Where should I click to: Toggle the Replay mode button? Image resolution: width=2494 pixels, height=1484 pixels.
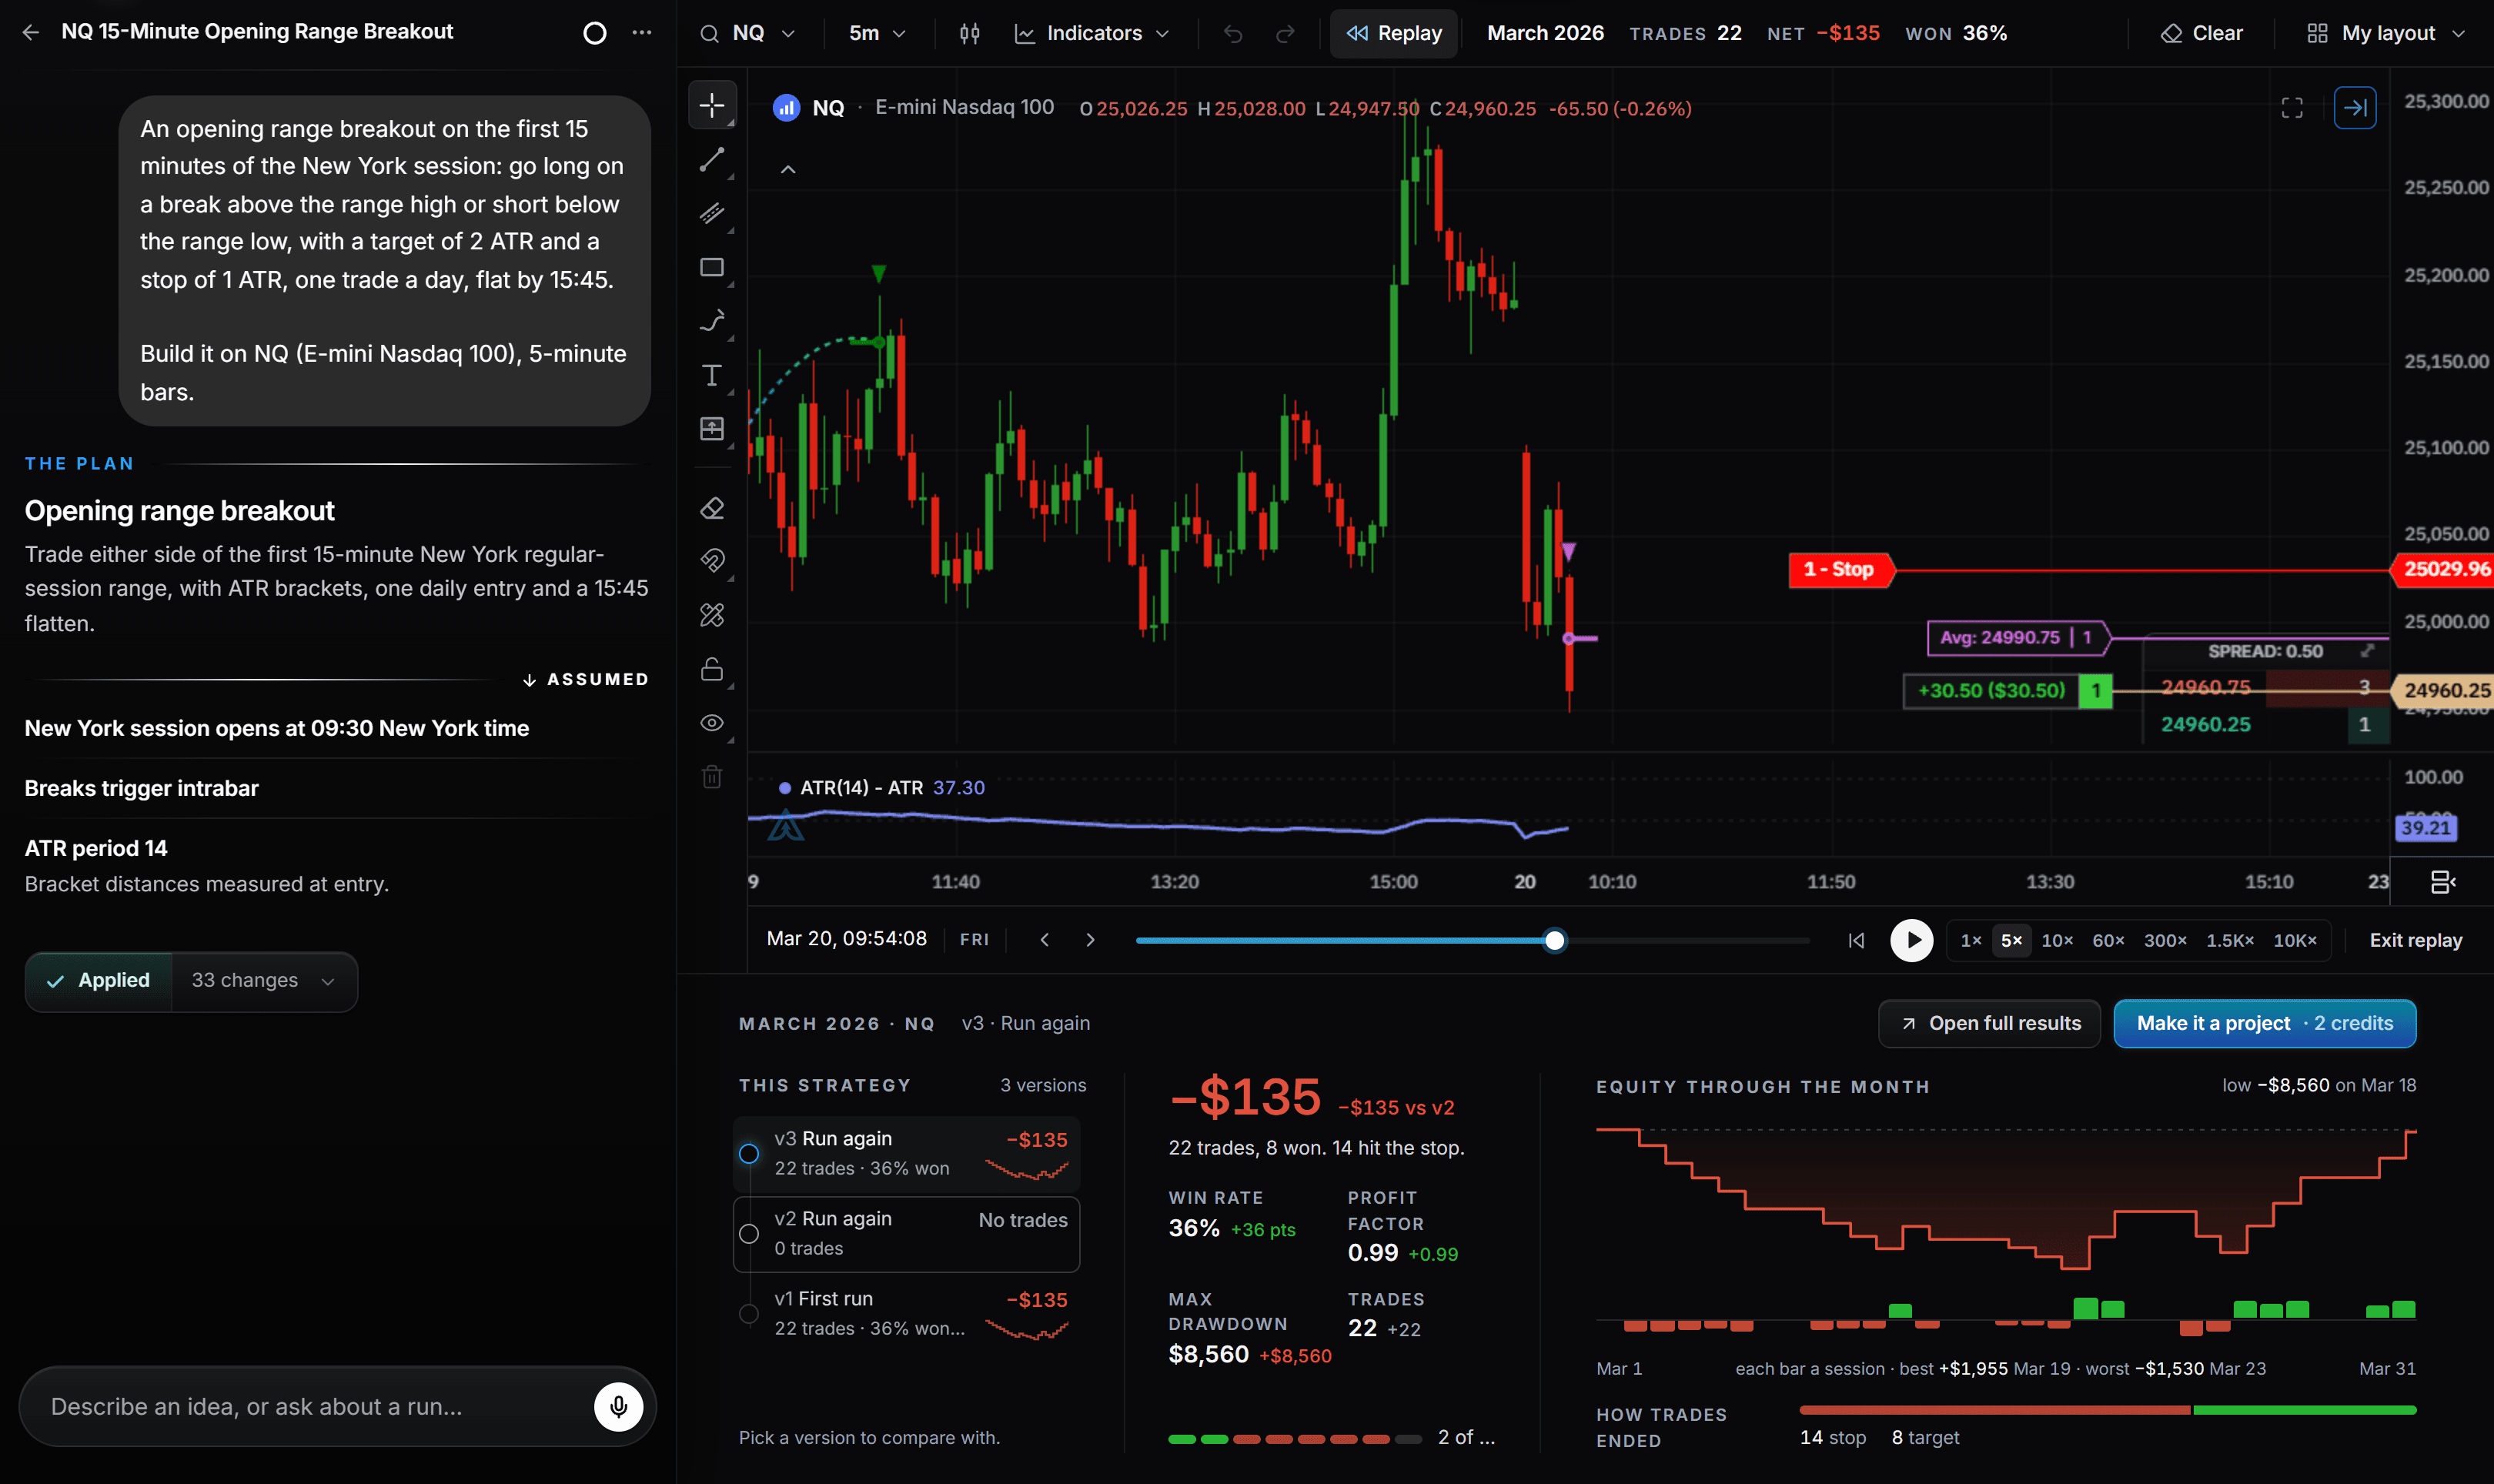coord(1393,33)
